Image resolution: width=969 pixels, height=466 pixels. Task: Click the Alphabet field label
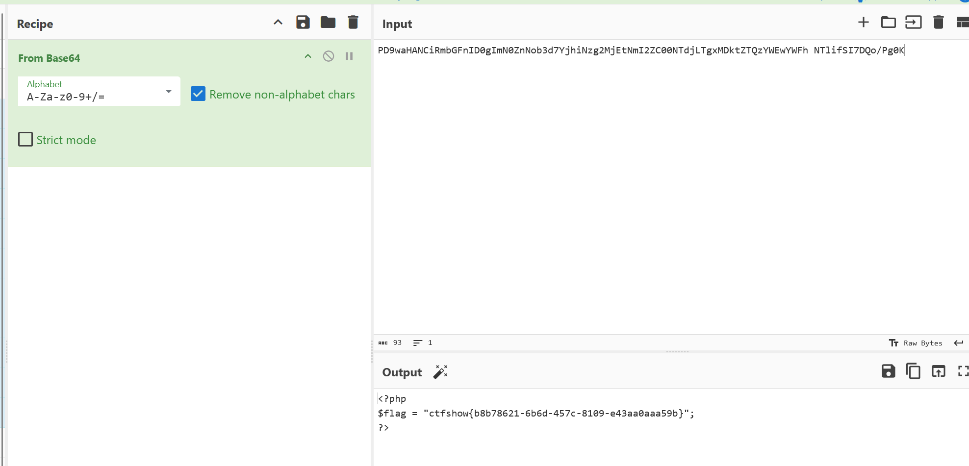45,84
